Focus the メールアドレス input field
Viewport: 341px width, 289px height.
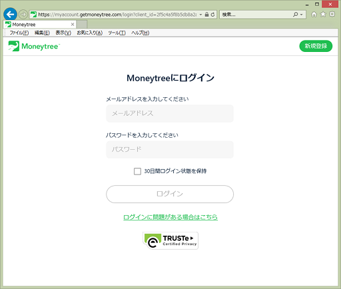[170, 113]
